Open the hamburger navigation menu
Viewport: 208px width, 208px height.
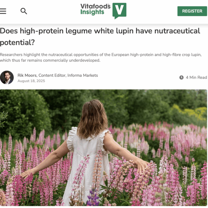(3, 11)
